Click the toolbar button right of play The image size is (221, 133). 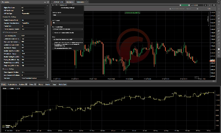coord(210,5)
